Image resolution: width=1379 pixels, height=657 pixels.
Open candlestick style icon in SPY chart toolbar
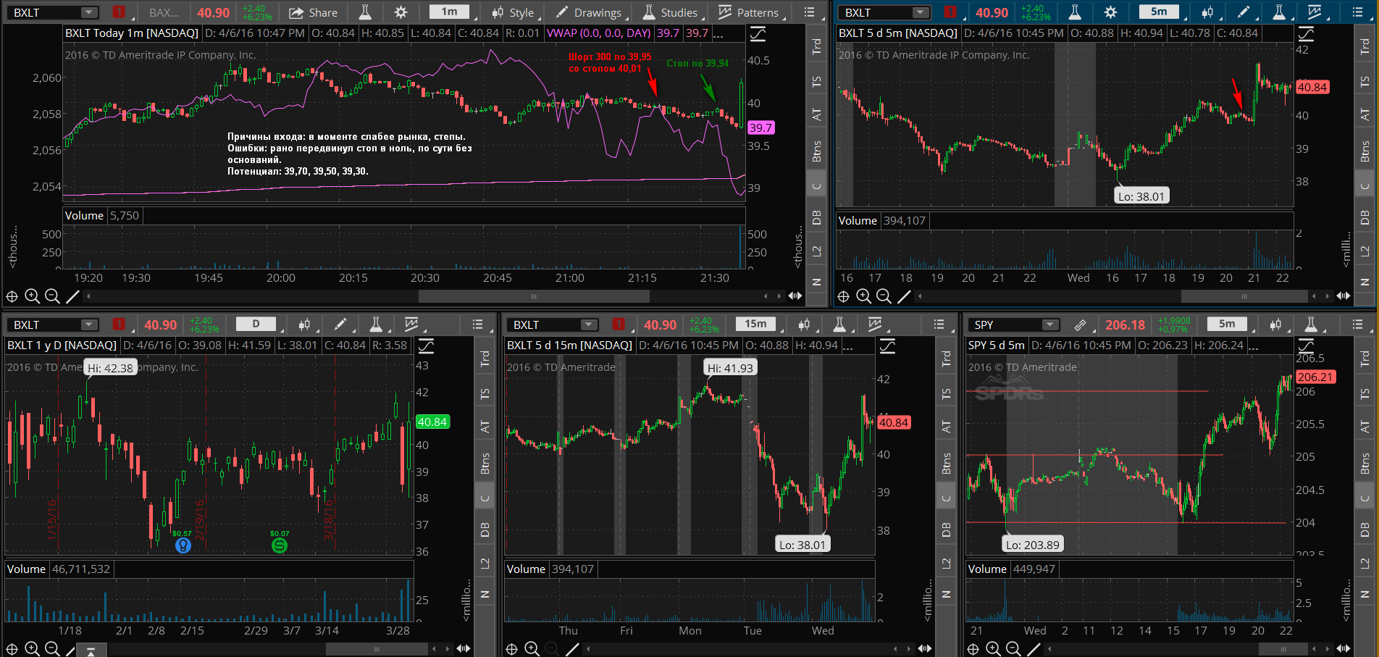click(x=1275, y=325)
